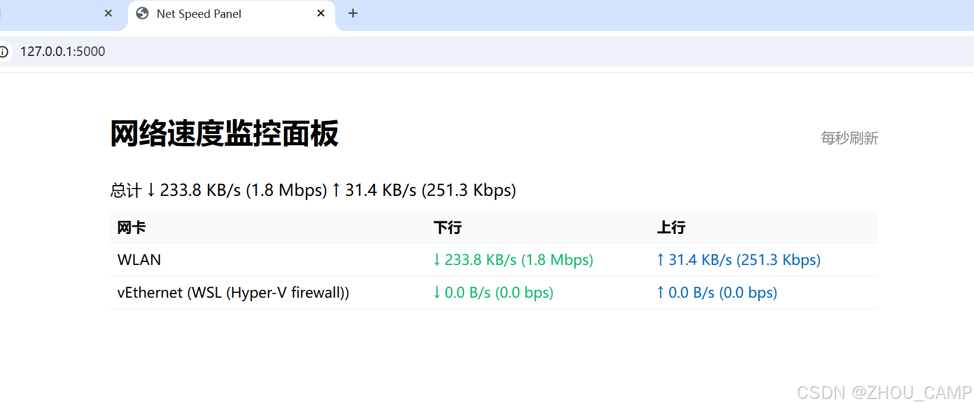Switch to the Net Speed Panel tab
Viewport: 974px width, 409px height.
coord(231,14)
